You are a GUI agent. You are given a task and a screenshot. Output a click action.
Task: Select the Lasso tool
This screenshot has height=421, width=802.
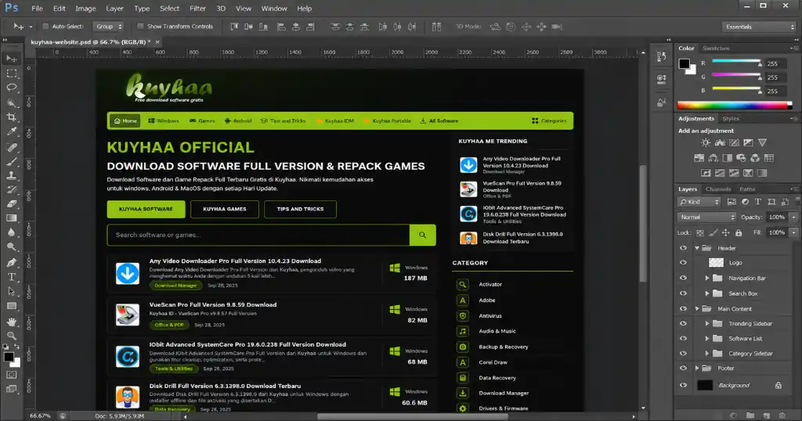pos(11,88)
